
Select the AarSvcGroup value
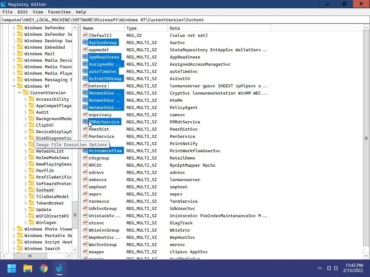pos(103,43)
